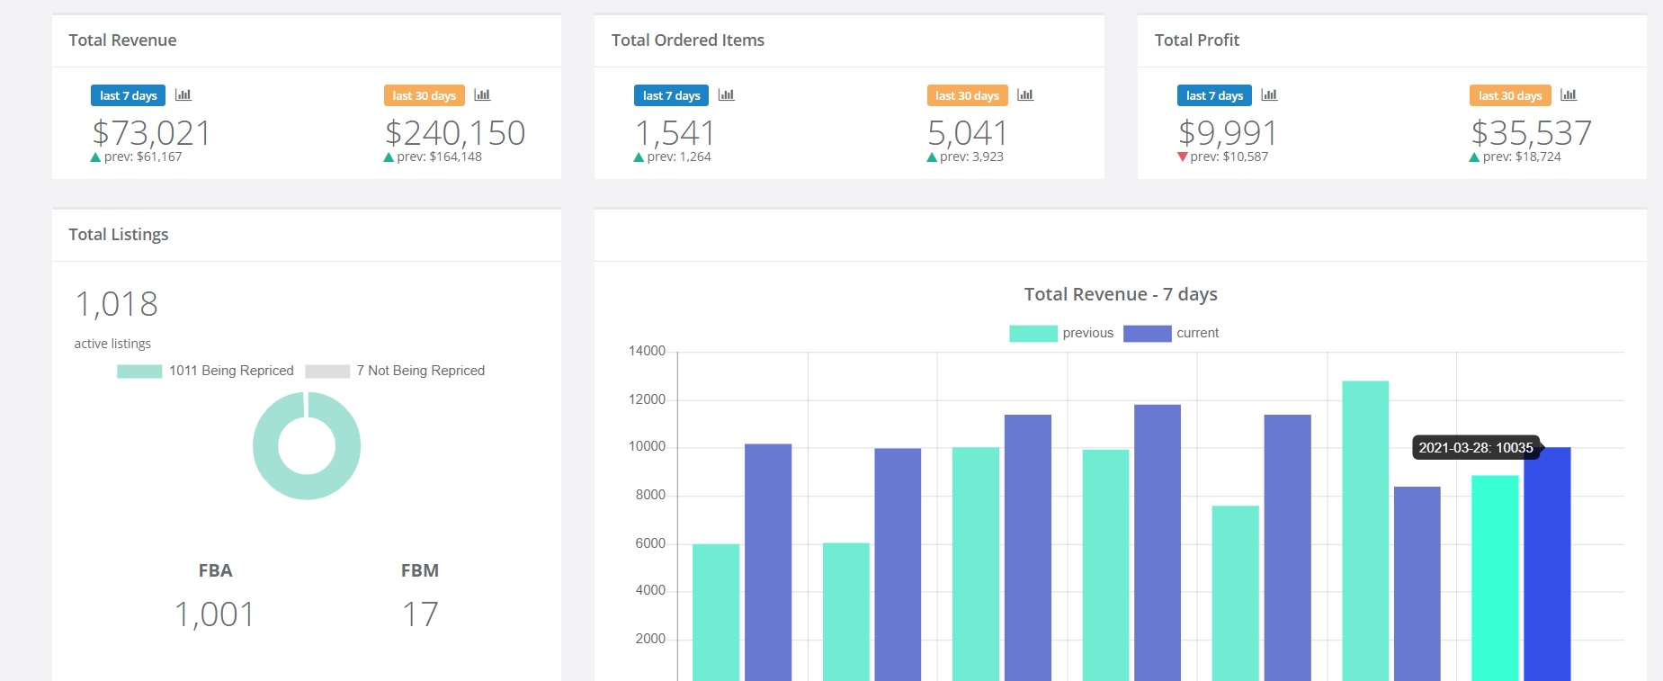Click the 'Total Revenue' card heading

point(122,40)
